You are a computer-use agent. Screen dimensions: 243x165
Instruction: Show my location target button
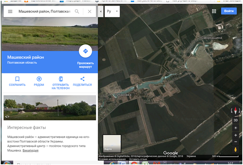(x=235, y=128)
